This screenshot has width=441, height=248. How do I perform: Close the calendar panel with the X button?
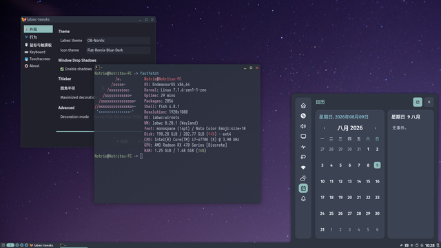click(429, 102)
